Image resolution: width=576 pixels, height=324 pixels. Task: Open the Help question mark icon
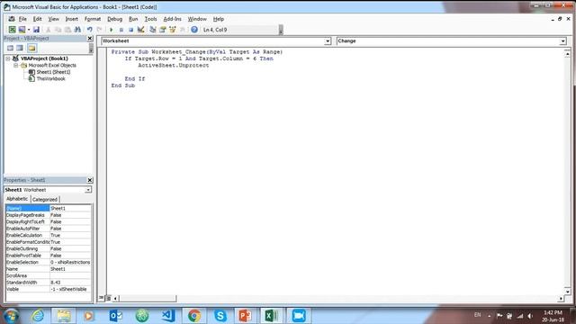194,30
